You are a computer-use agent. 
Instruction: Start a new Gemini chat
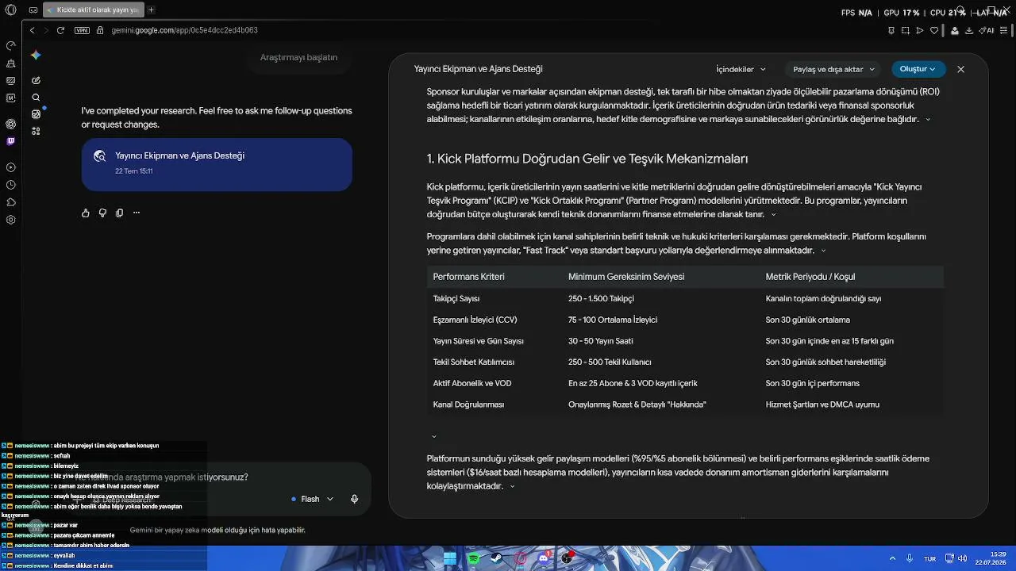point(36,80)
